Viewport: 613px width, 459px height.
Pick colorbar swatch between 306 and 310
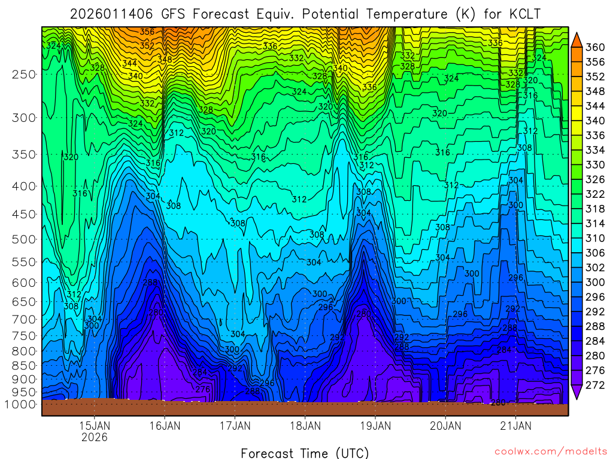(x=576, y=246)
